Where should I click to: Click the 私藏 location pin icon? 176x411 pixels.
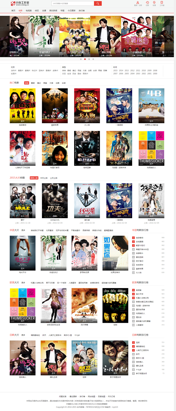(x=154, y=3)
